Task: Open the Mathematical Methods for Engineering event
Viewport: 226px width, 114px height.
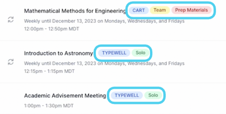Action: [x=75, y=11]
